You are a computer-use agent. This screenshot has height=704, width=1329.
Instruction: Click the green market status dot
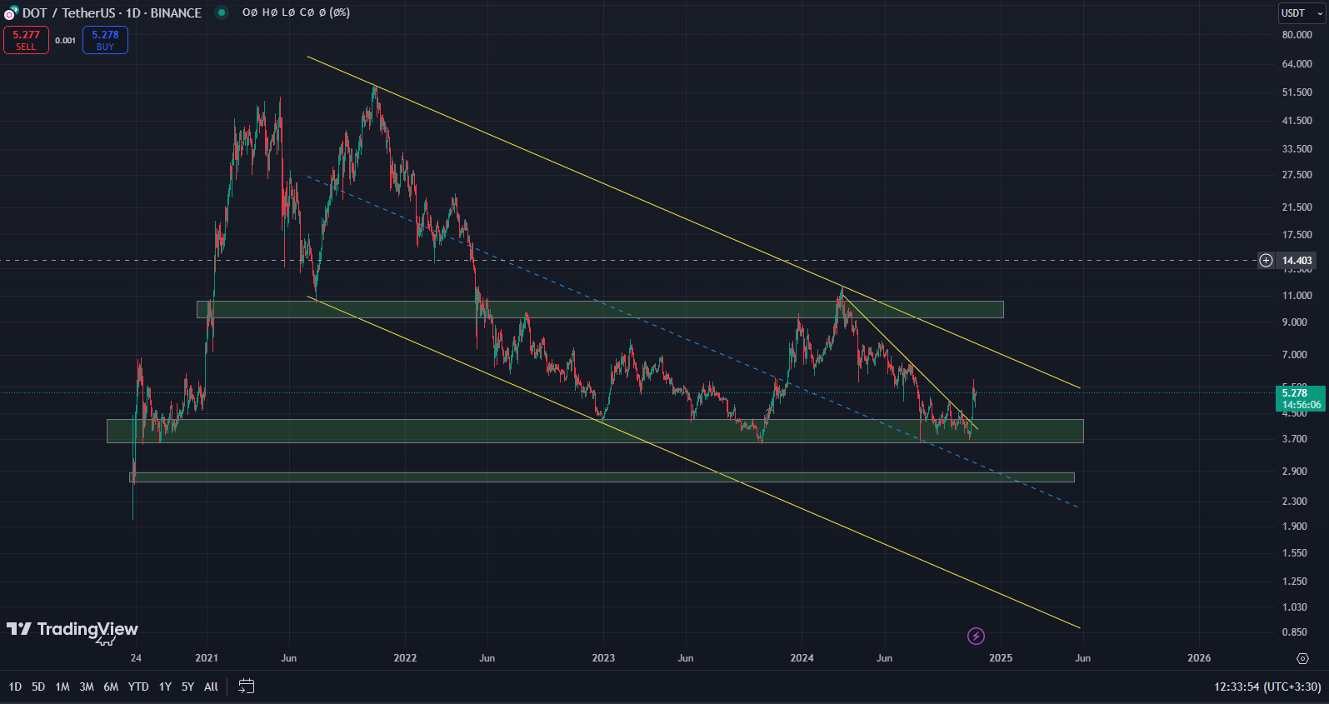coord(222,12)
